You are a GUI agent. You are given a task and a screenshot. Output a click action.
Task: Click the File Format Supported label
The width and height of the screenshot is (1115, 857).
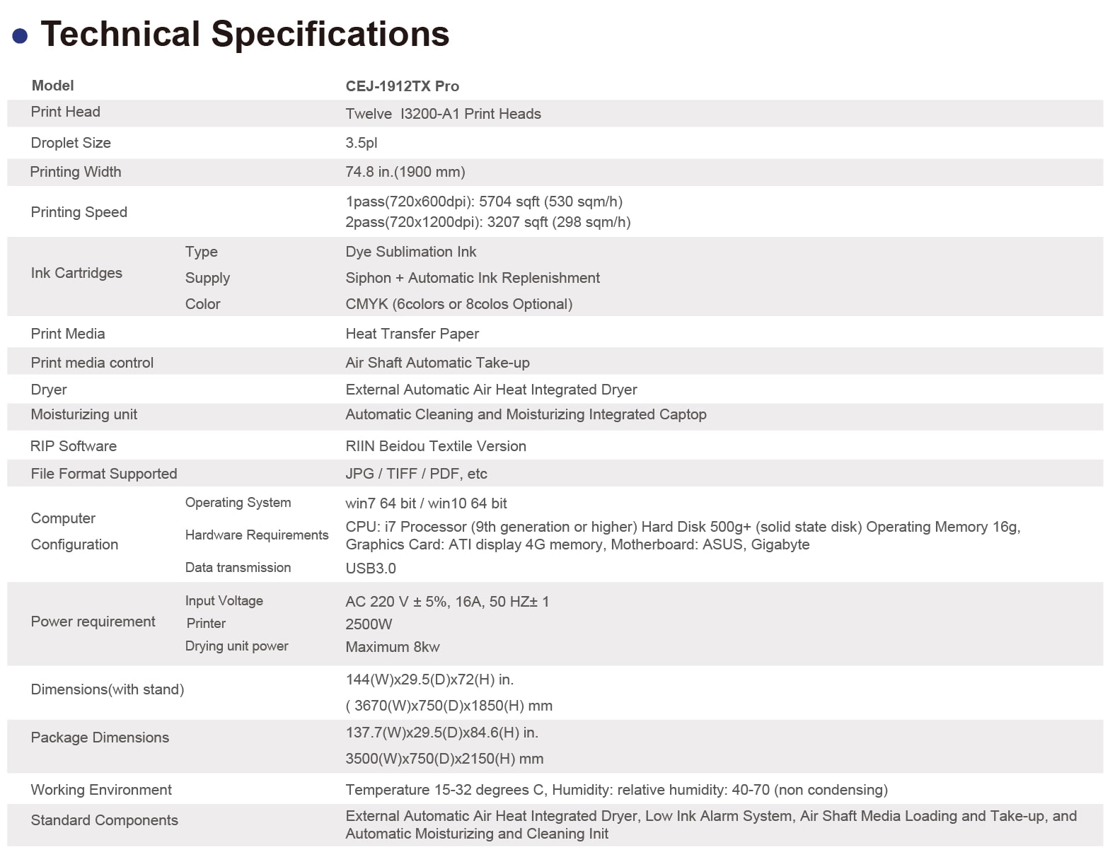coord(103,474)
